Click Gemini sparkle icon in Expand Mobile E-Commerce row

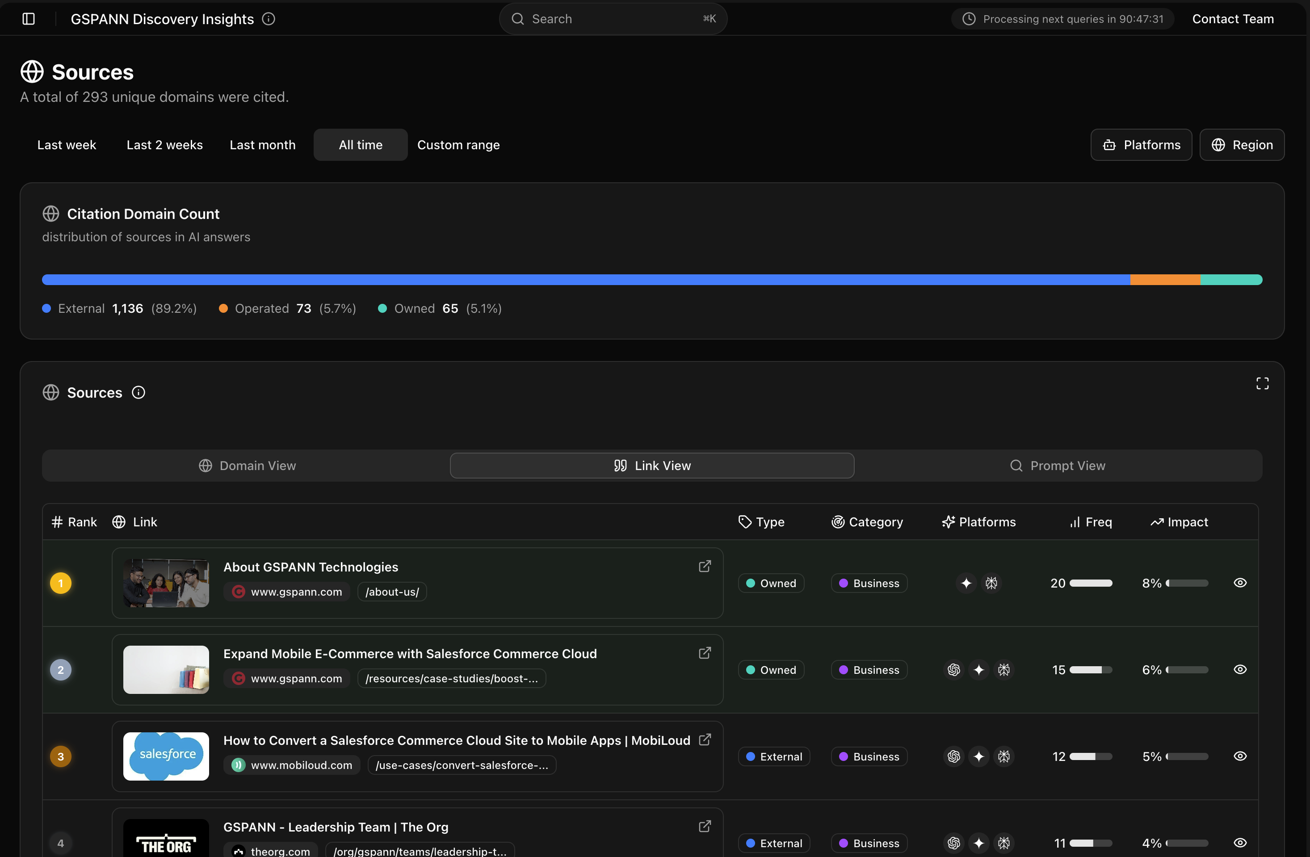point(978,670)
